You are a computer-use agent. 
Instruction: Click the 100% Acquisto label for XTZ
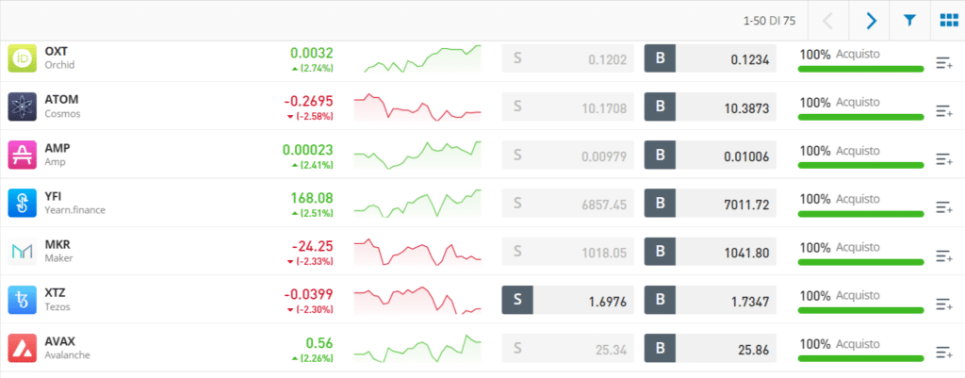coord(840,295)
